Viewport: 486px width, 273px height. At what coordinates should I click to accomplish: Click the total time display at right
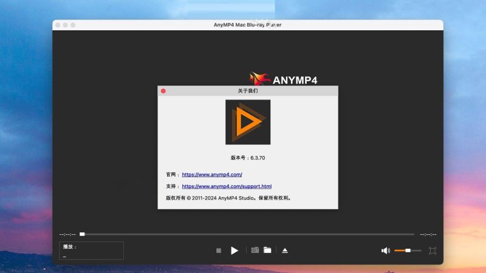click(428, 235)
